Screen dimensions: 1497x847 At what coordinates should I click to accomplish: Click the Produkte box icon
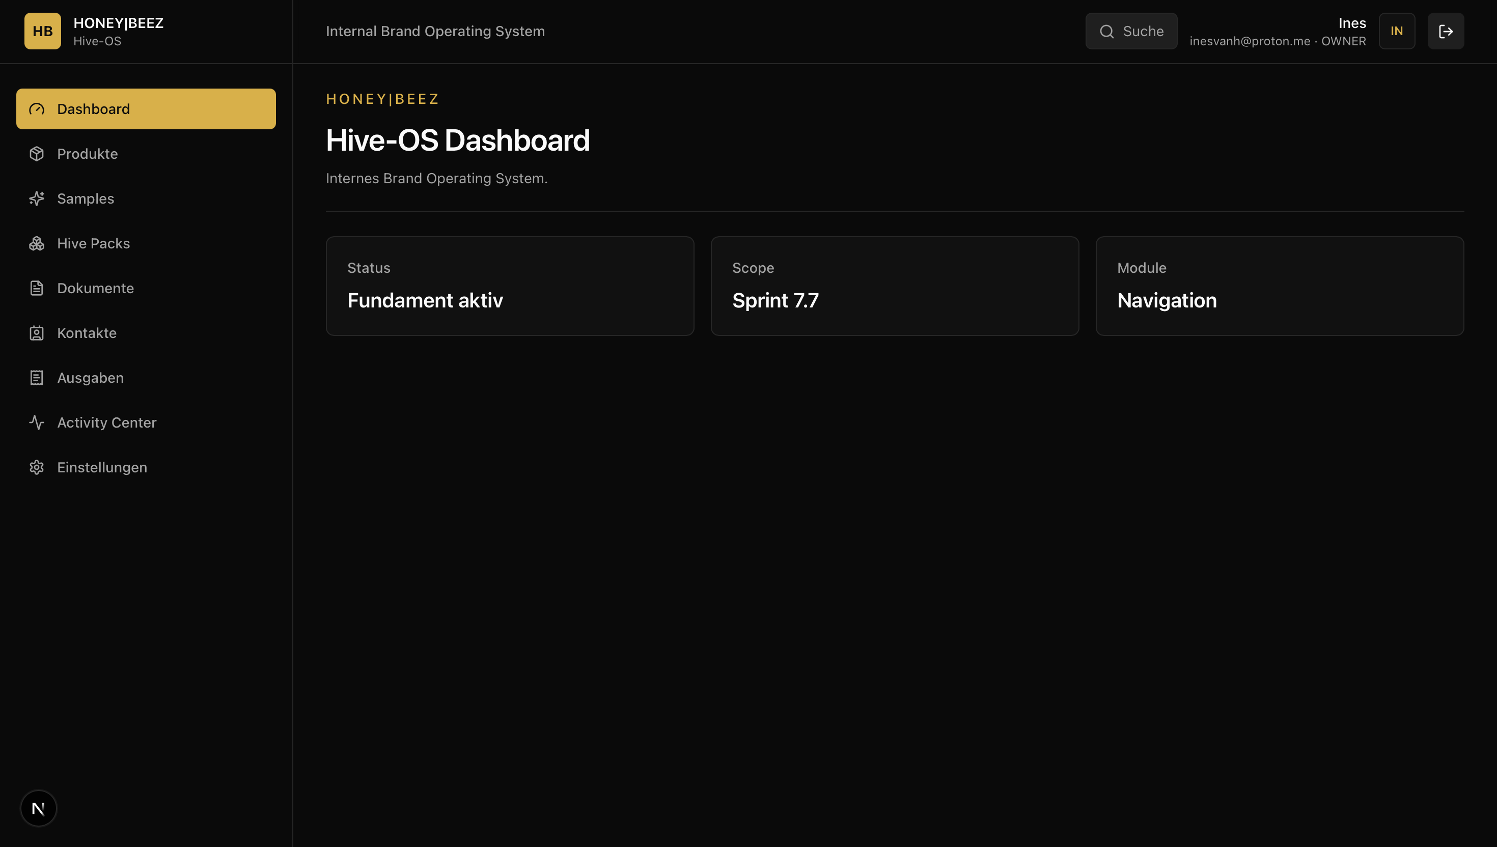tap(37, 154)
